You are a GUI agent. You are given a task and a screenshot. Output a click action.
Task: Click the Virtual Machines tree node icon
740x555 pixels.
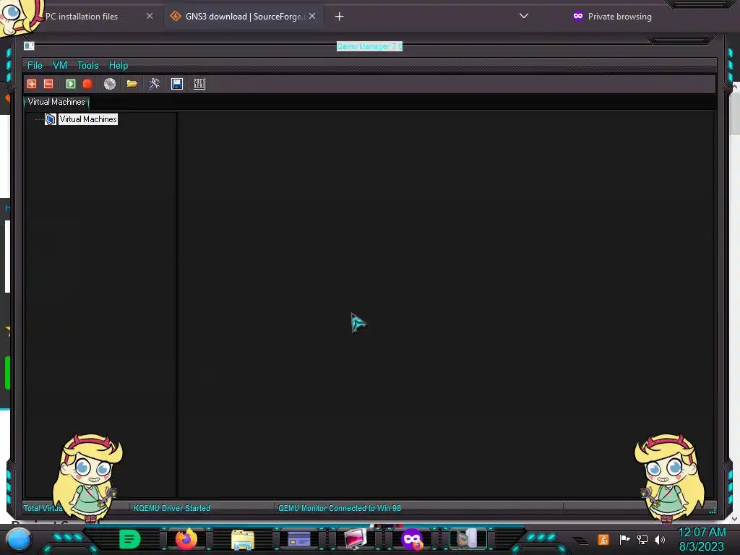pyautogui.click(x=51, y=119)
